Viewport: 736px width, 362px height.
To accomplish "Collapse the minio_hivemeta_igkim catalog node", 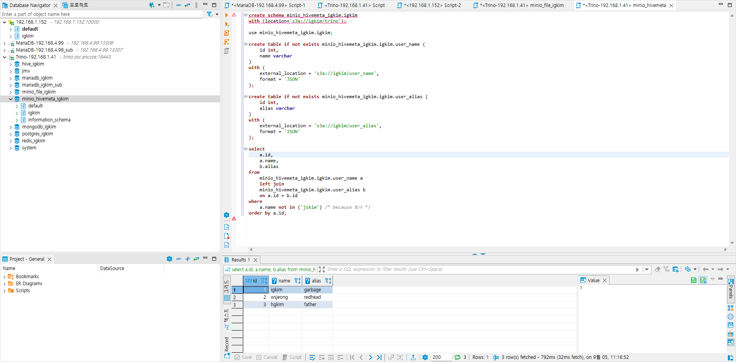I will pyautogui.click(x=10, y=99).
